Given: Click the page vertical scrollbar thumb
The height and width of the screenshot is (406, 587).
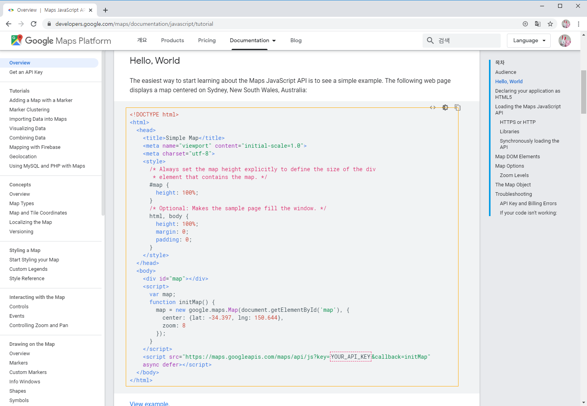Looking at the screenshot, I should (583, 92).
